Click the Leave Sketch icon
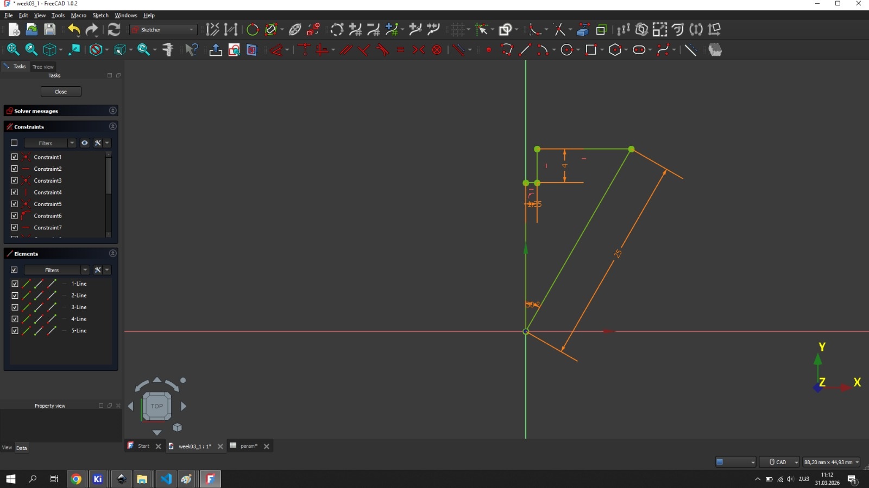The width and height of the screenshot is (869, 488). pyautogui.click(x=216, y=50)
